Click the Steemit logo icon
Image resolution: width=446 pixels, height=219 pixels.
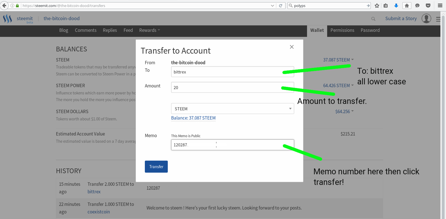click(x=8, y=19)
